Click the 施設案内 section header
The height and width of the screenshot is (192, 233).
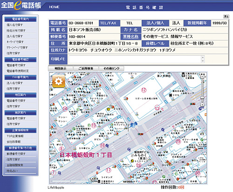coord(21,113)
